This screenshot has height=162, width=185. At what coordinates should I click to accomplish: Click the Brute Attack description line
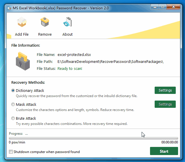tap(72, 124)
